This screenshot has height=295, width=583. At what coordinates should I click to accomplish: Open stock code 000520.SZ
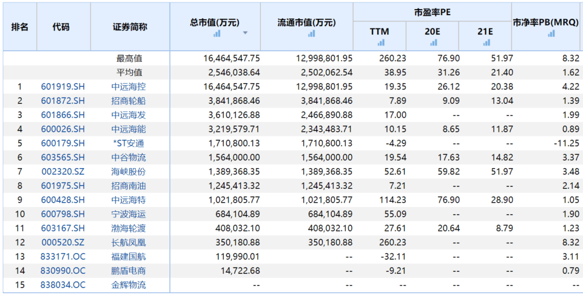[63, 243]
